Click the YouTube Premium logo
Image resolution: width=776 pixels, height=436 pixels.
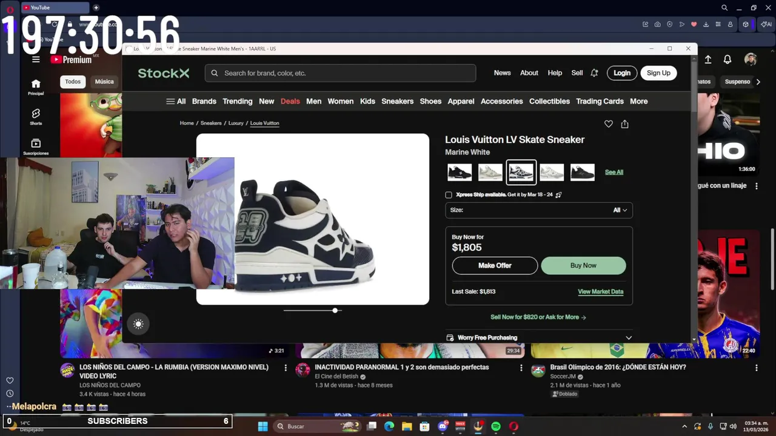click(71, 59)
